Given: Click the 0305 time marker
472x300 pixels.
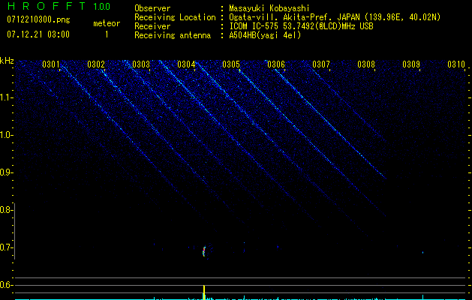Looking at the screenshot, I should pos(231,64).
